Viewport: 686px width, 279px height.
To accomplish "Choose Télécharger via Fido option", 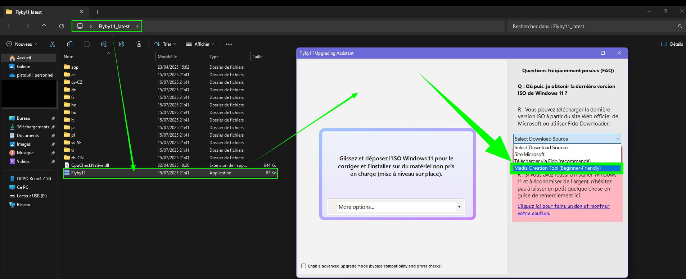I will pyautogui.click(x=567, y=161).
